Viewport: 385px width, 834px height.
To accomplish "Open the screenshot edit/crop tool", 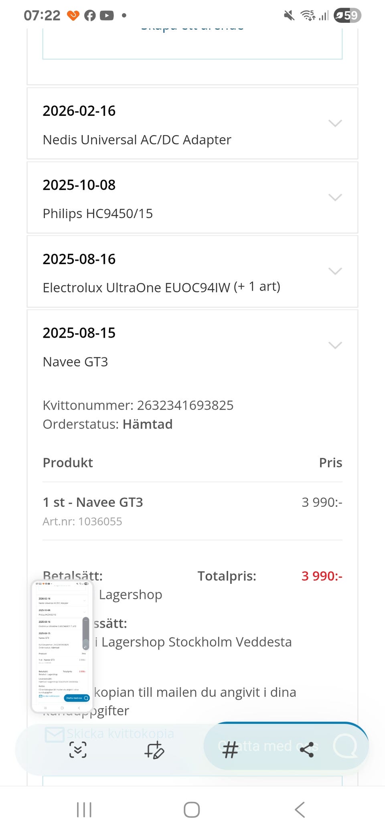I will point(154,750).
